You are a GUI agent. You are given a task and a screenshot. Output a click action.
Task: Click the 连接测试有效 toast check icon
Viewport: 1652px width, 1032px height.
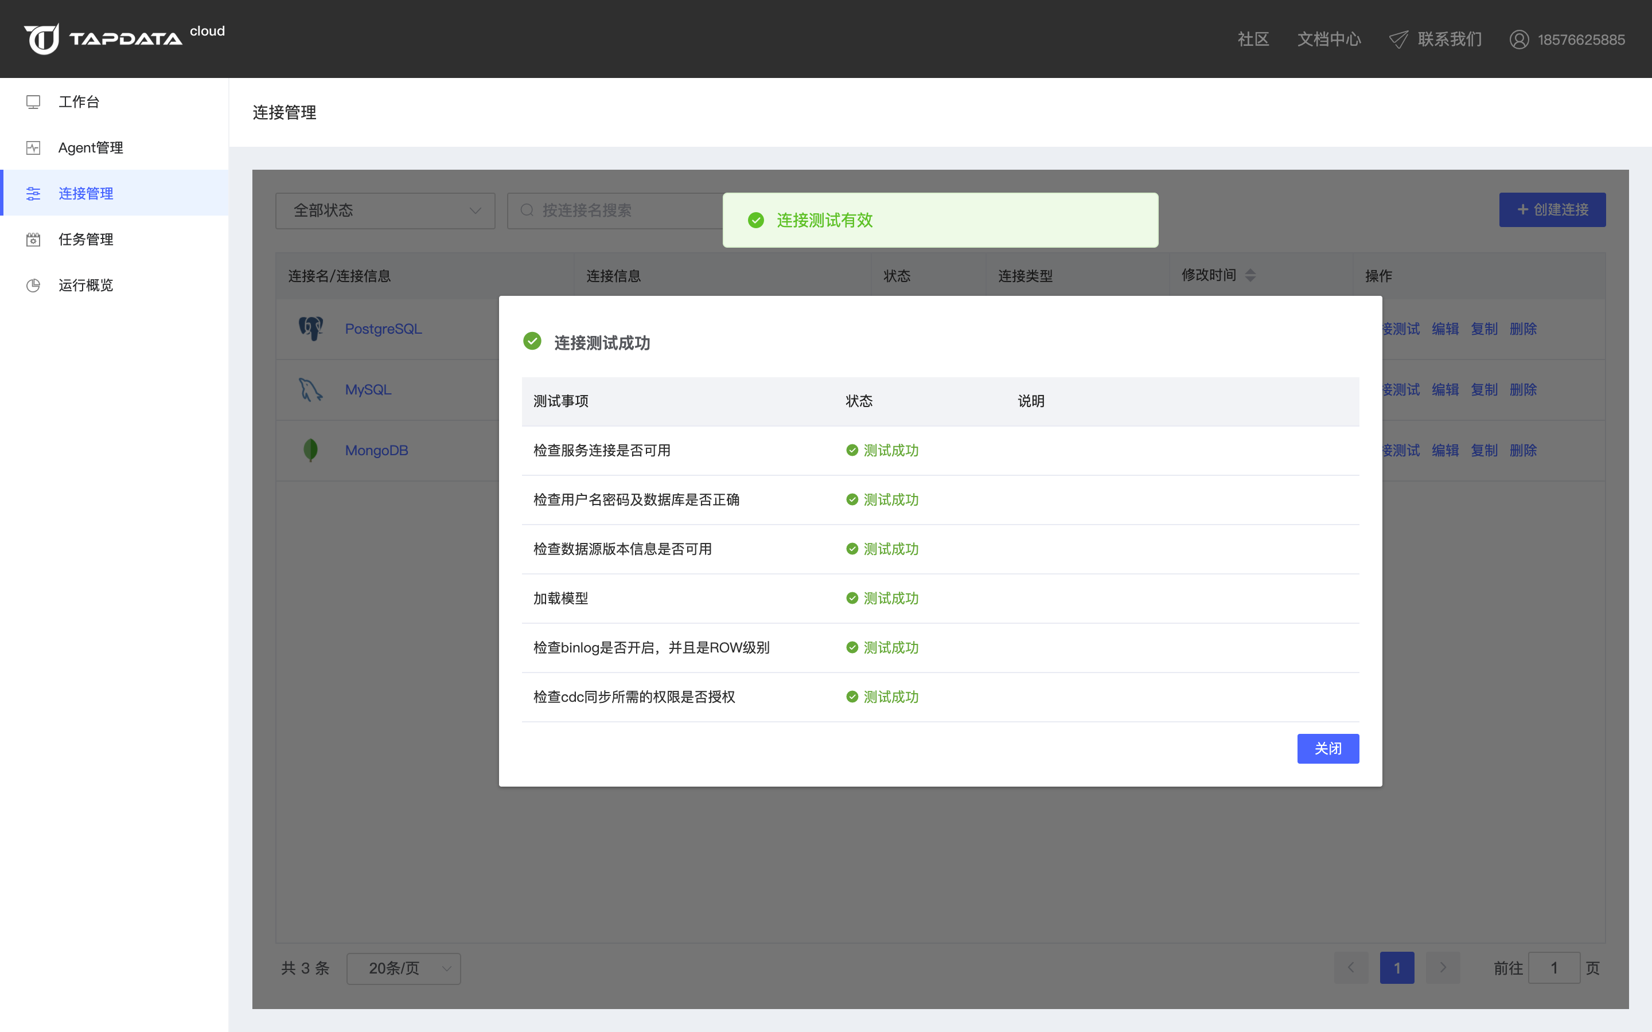755,220
